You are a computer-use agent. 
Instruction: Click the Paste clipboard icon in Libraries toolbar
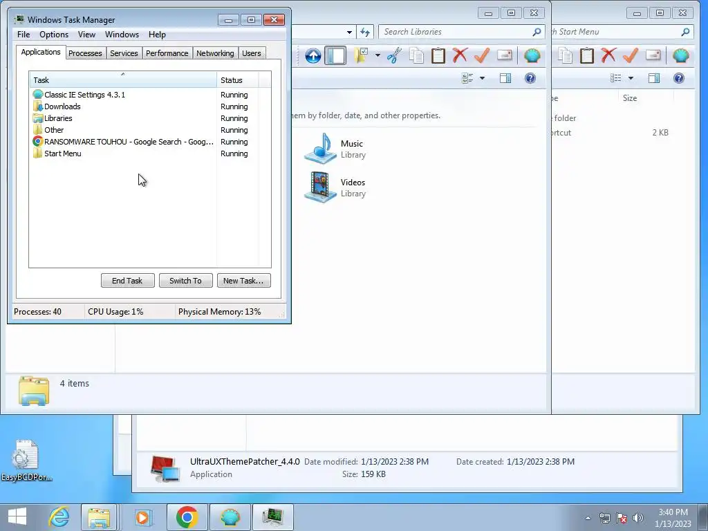click(438, 56)
